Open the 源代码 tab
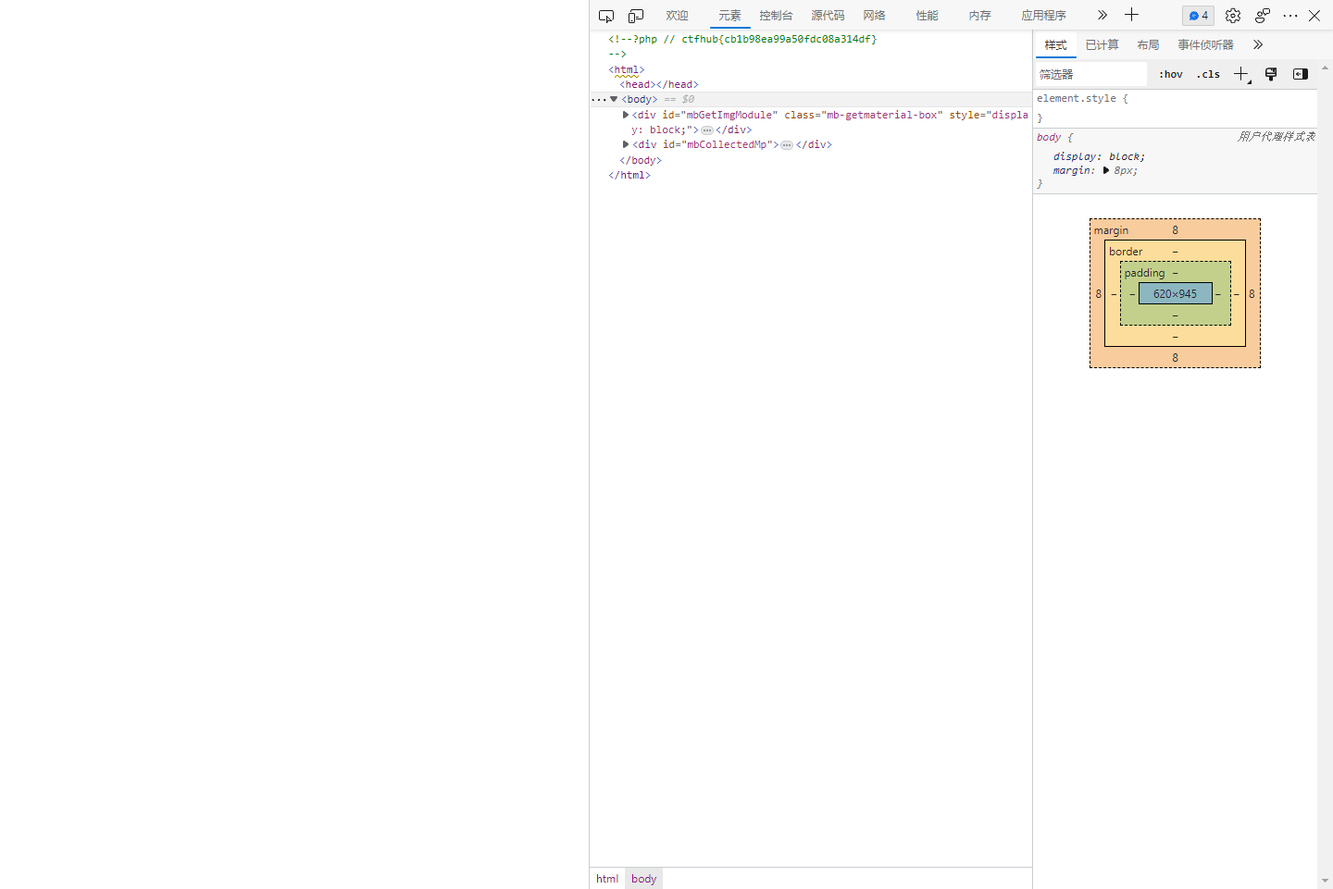1333x889 pixels. pyautogui.click(x=828, y=16)
